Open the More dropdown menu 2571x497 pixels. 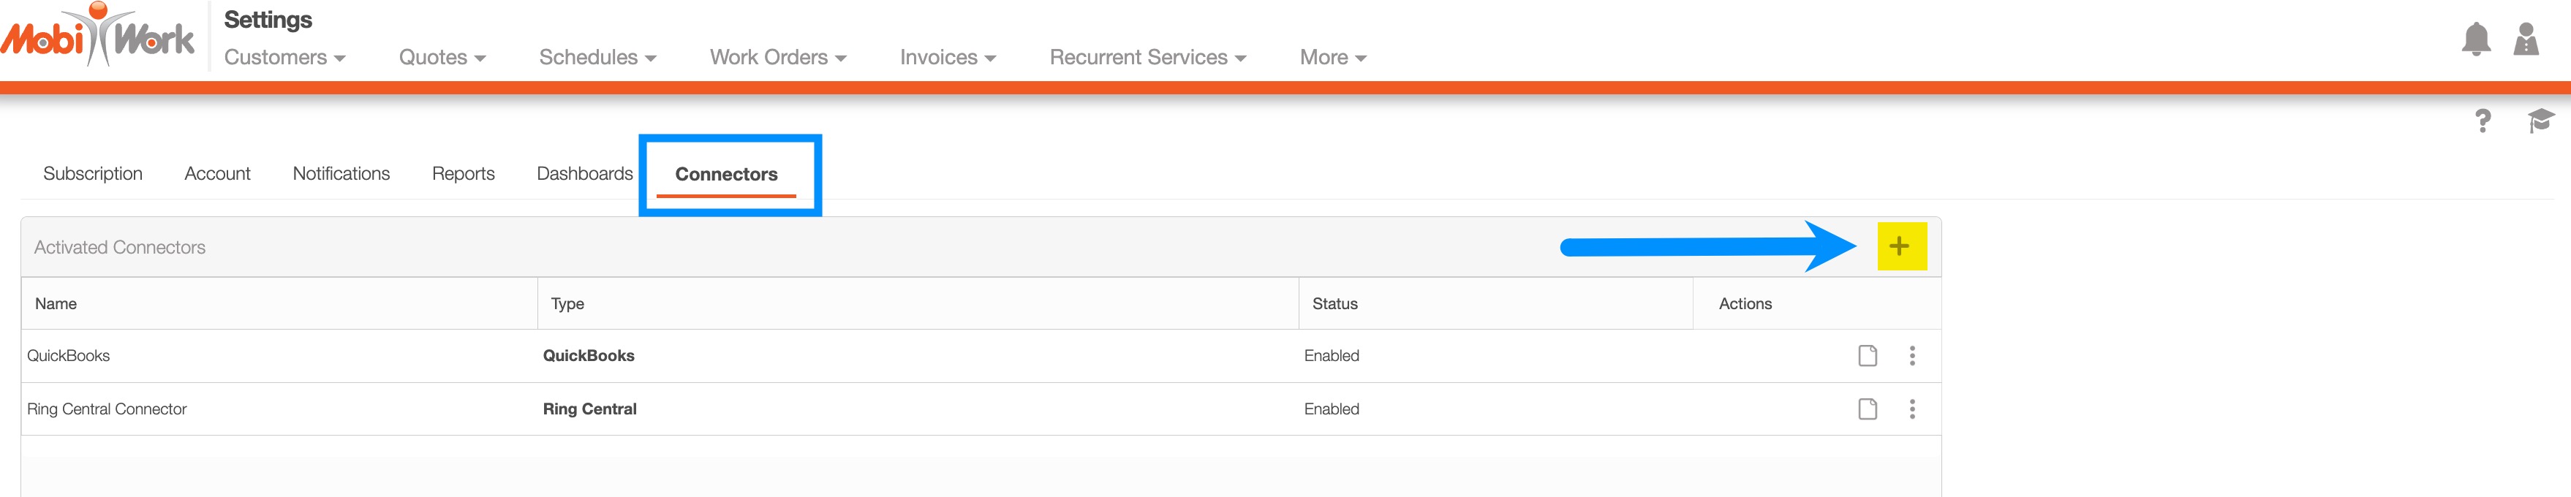click(1332, 58)
